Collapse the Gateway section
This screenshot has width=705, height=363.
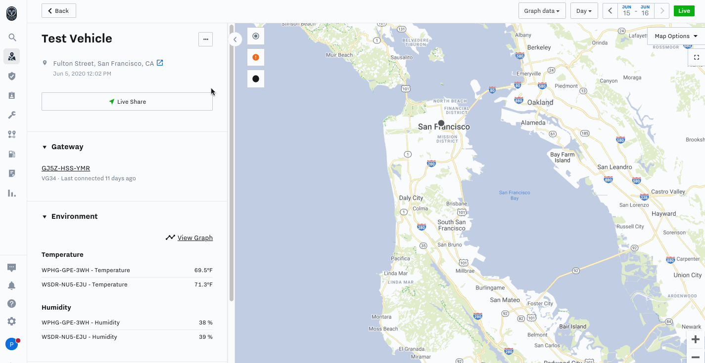click(45, 147)
